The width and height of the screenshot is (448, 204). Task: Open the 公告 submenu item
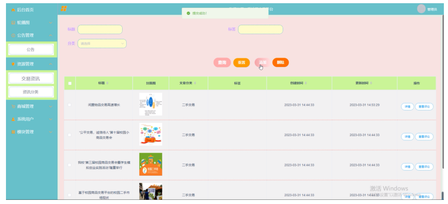pos(31,50)
